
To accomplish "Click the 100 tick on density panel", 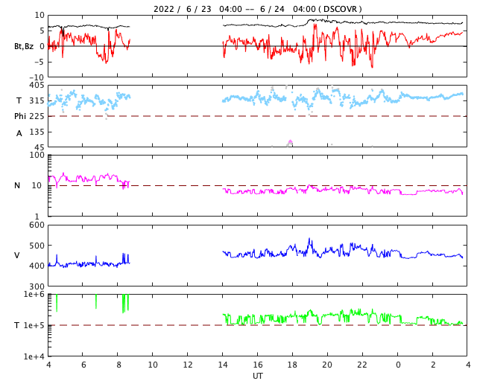I will (37, 155).
